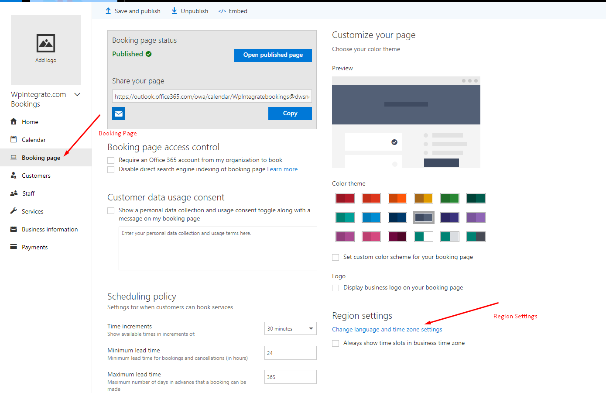The height and width of the screenshot is (393, 606).
Task: Click the email share envelope icon
Action: click(x=119, y=114)
